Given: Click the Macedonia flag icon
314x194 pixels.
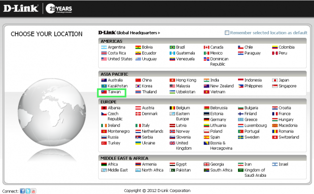Looking at the screenshot, I should point(275,126).
